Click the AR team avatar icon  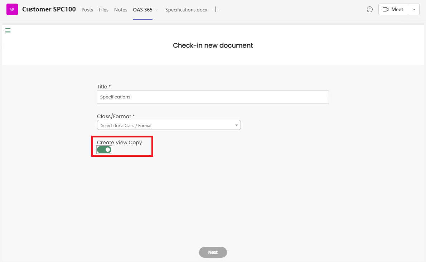tap(12, 10)
